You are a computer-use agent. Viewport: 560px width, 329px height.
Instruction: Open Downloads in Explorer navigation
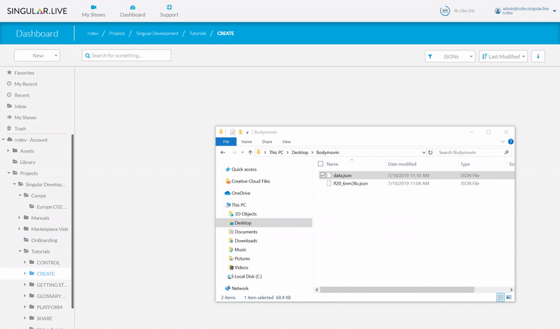tap(246, 241)
